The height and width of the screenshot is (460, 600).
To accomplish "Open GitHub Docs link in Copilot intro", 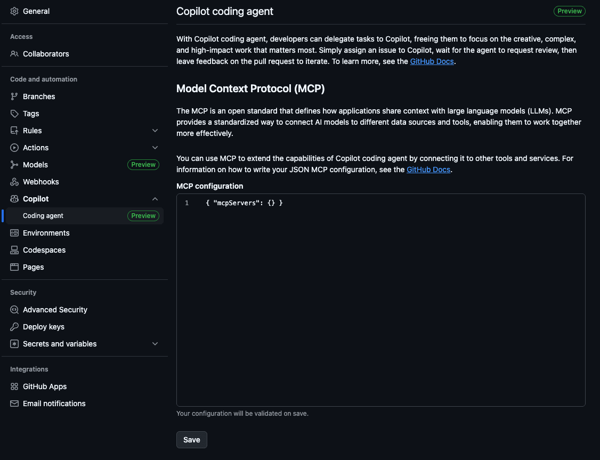I will coord(432,61).
